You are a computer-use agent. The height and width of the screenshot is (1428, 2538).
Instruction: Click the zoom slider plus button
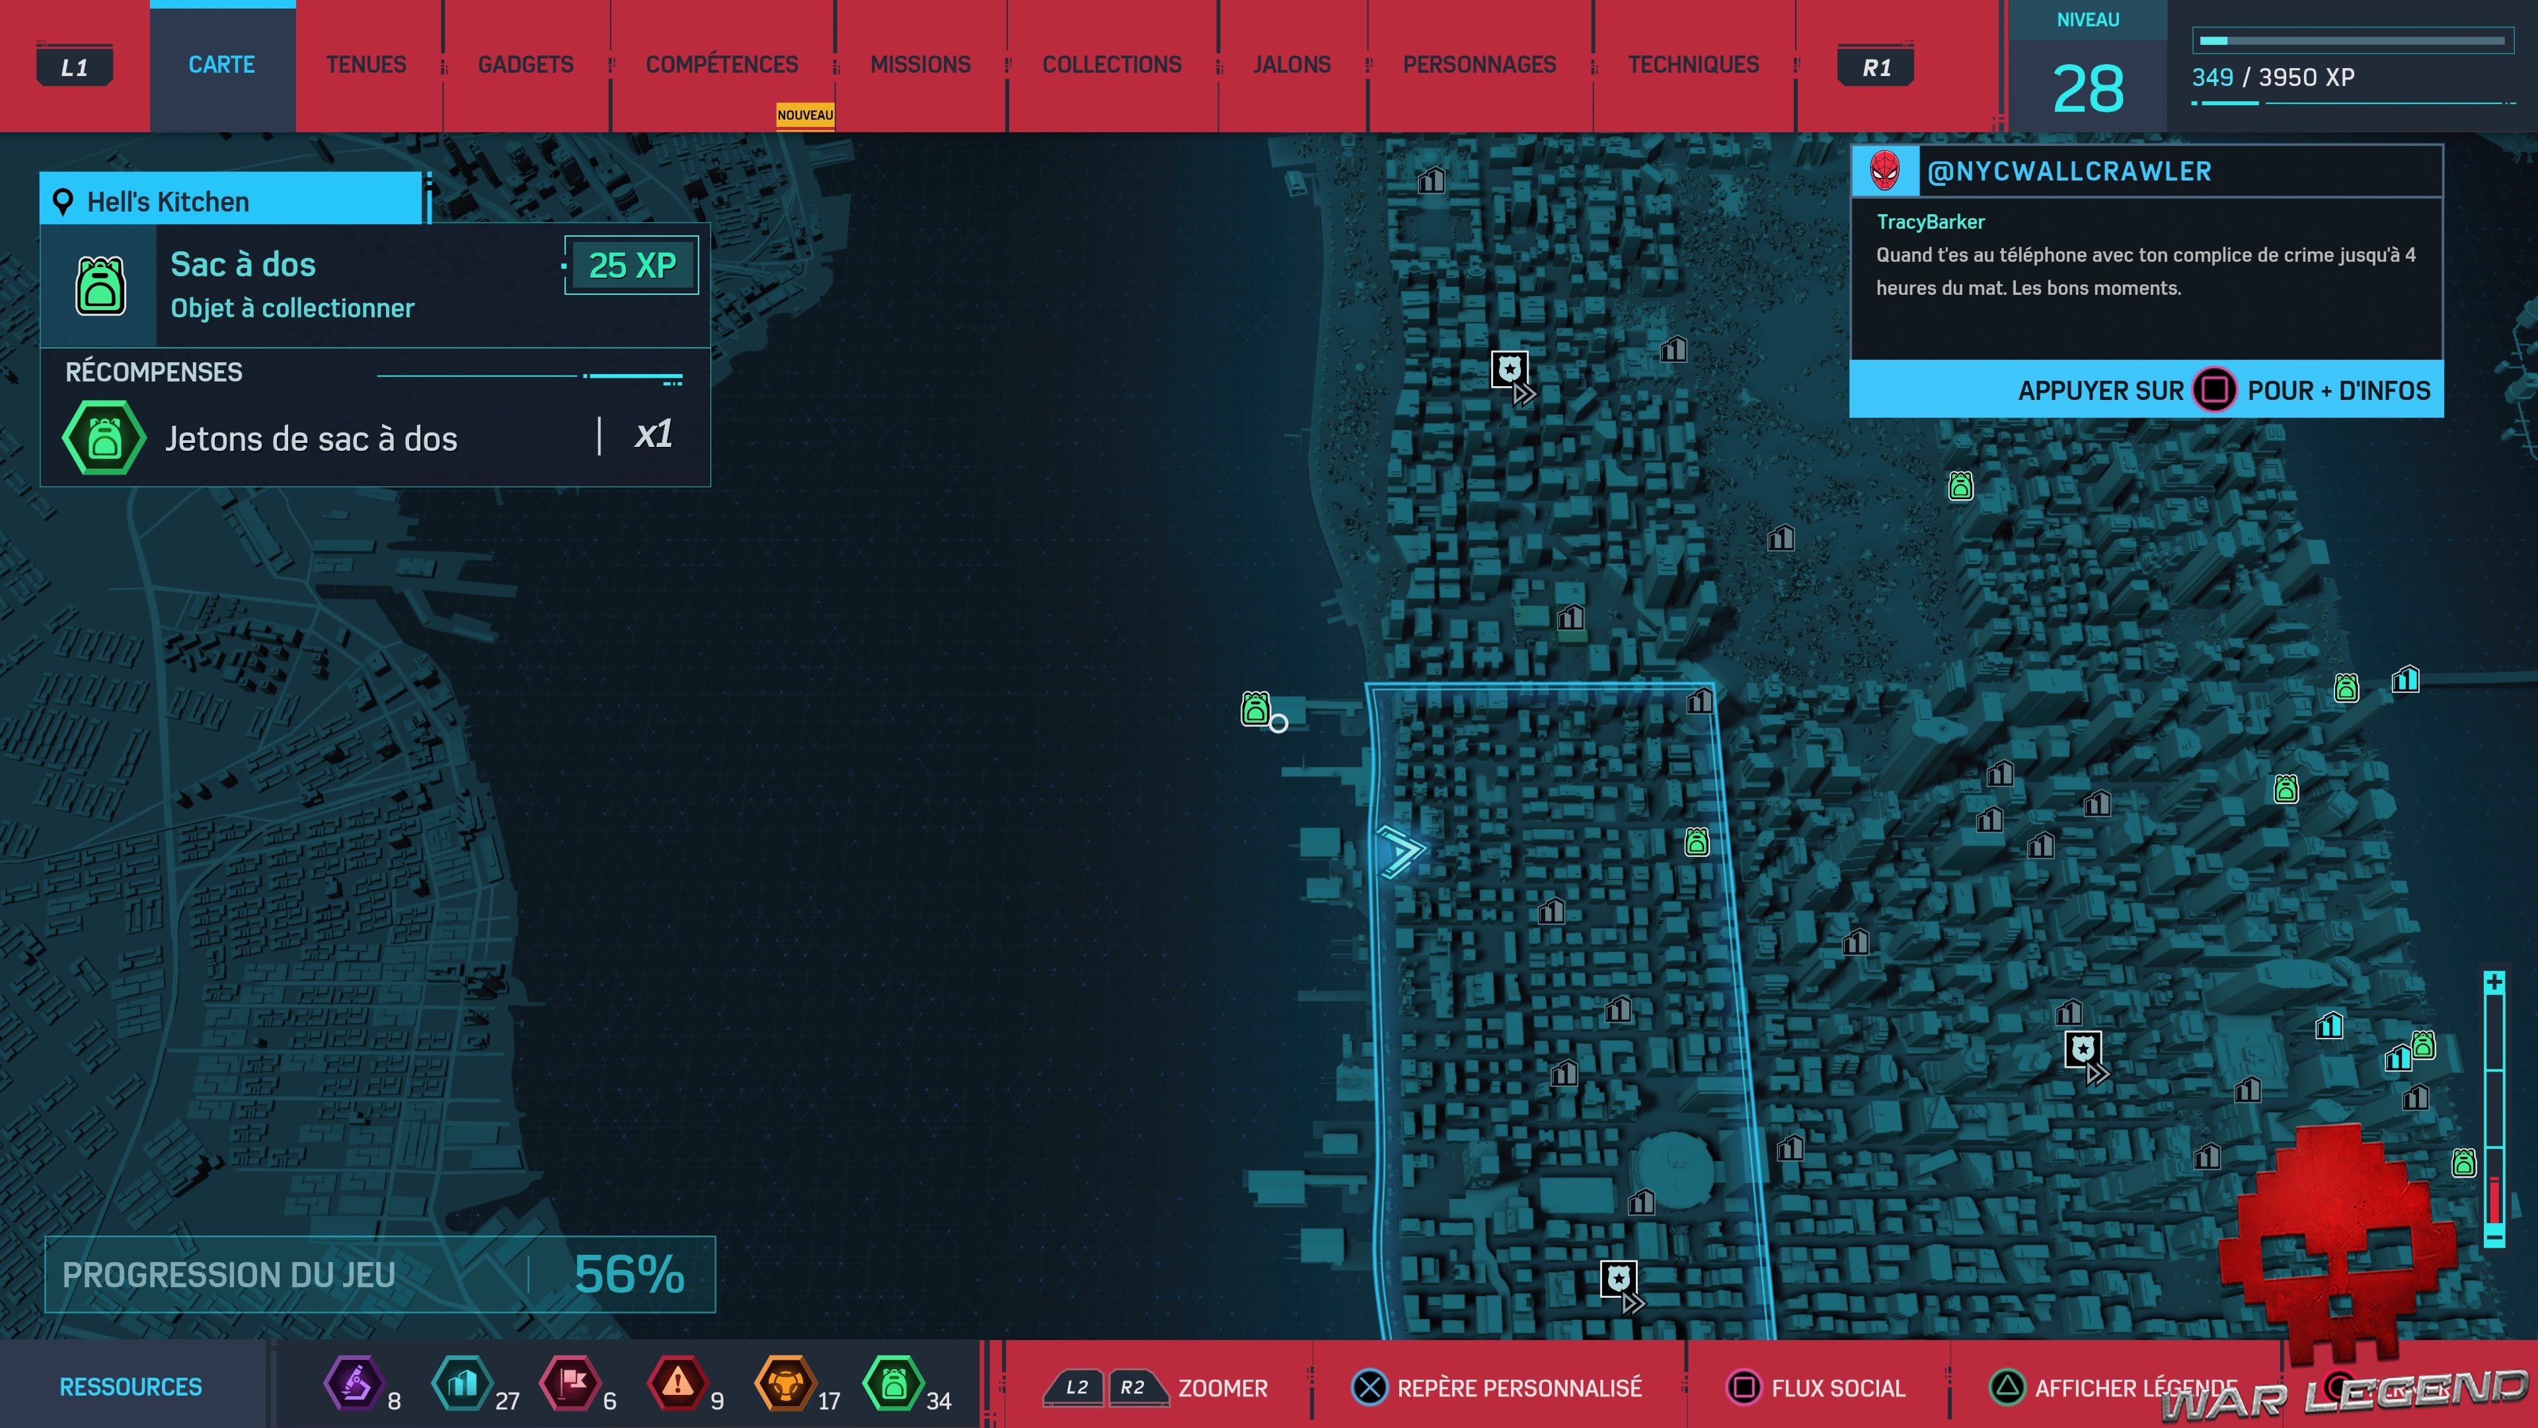(x=2494, y=982)
